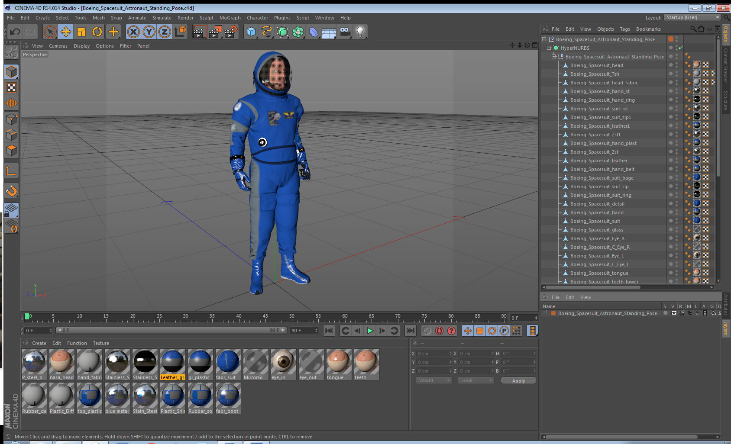The width and height of the screenshot is (731, 444).
Task: Select the Leather_gl material swatch
Action: (172, 364)
